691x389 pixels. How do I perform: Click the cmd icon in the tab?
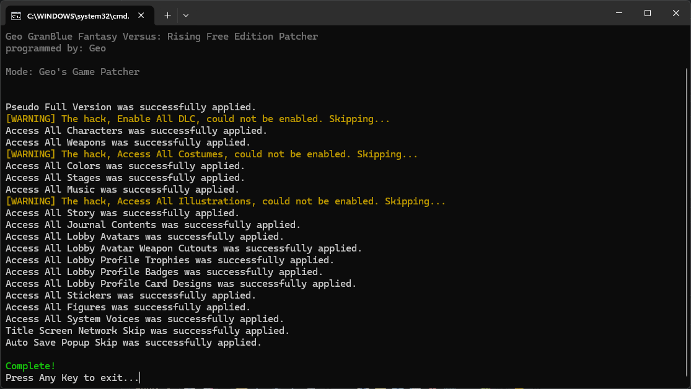tap(16, 16)
